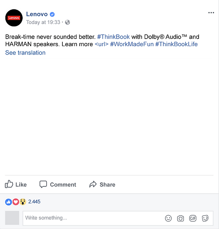Click the blue verified badge
Screen dimensions: 219x229
(52, 14)
